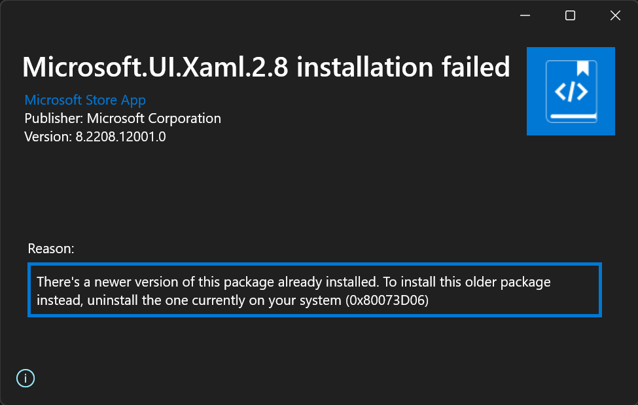Click the words 'already installed' in the reason
This screenshot has width=638, height=405.
click(328, 282)
